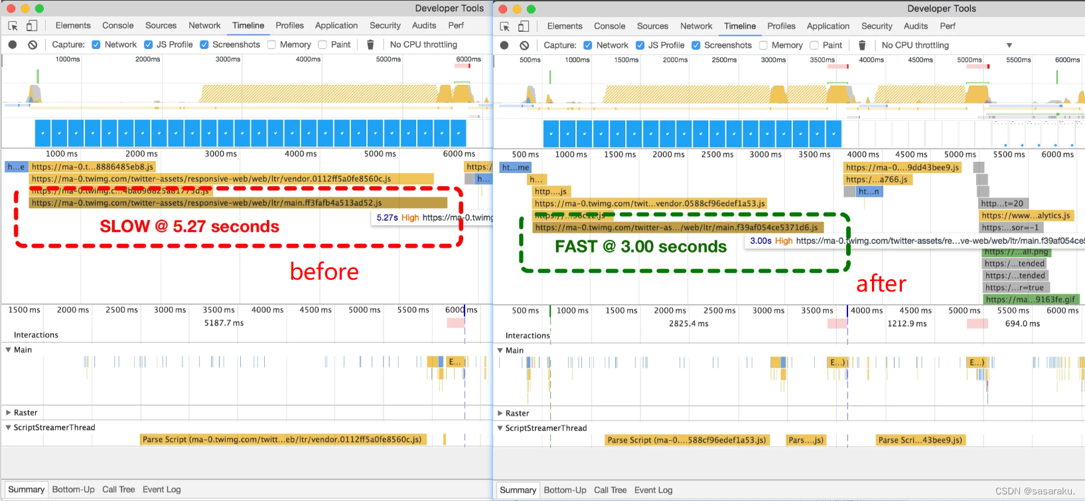This screenshot has width=1085, height=501.
Task: Expand Raster section in right window
Action: click(x=500, y=413)
